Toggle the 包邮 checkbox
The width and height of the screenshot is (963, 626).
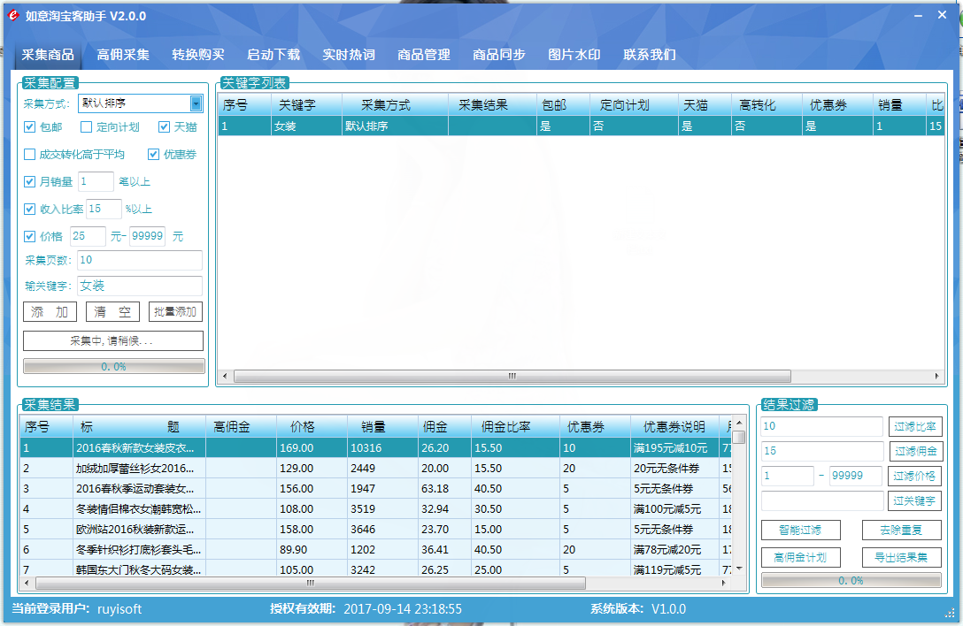point(30,127)
